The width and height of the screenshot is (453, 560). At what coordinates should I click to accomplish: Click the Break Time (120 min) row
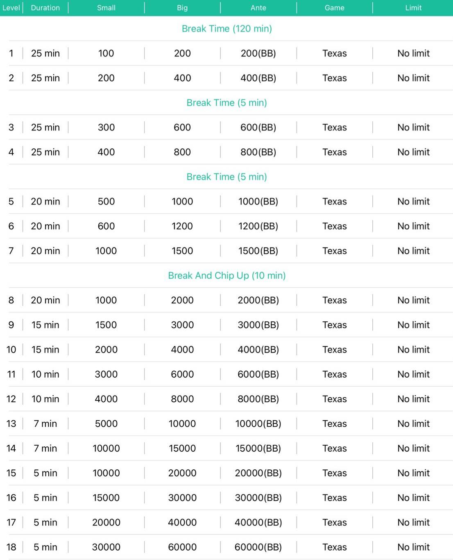pyautogui.click(x=226, y=29)
